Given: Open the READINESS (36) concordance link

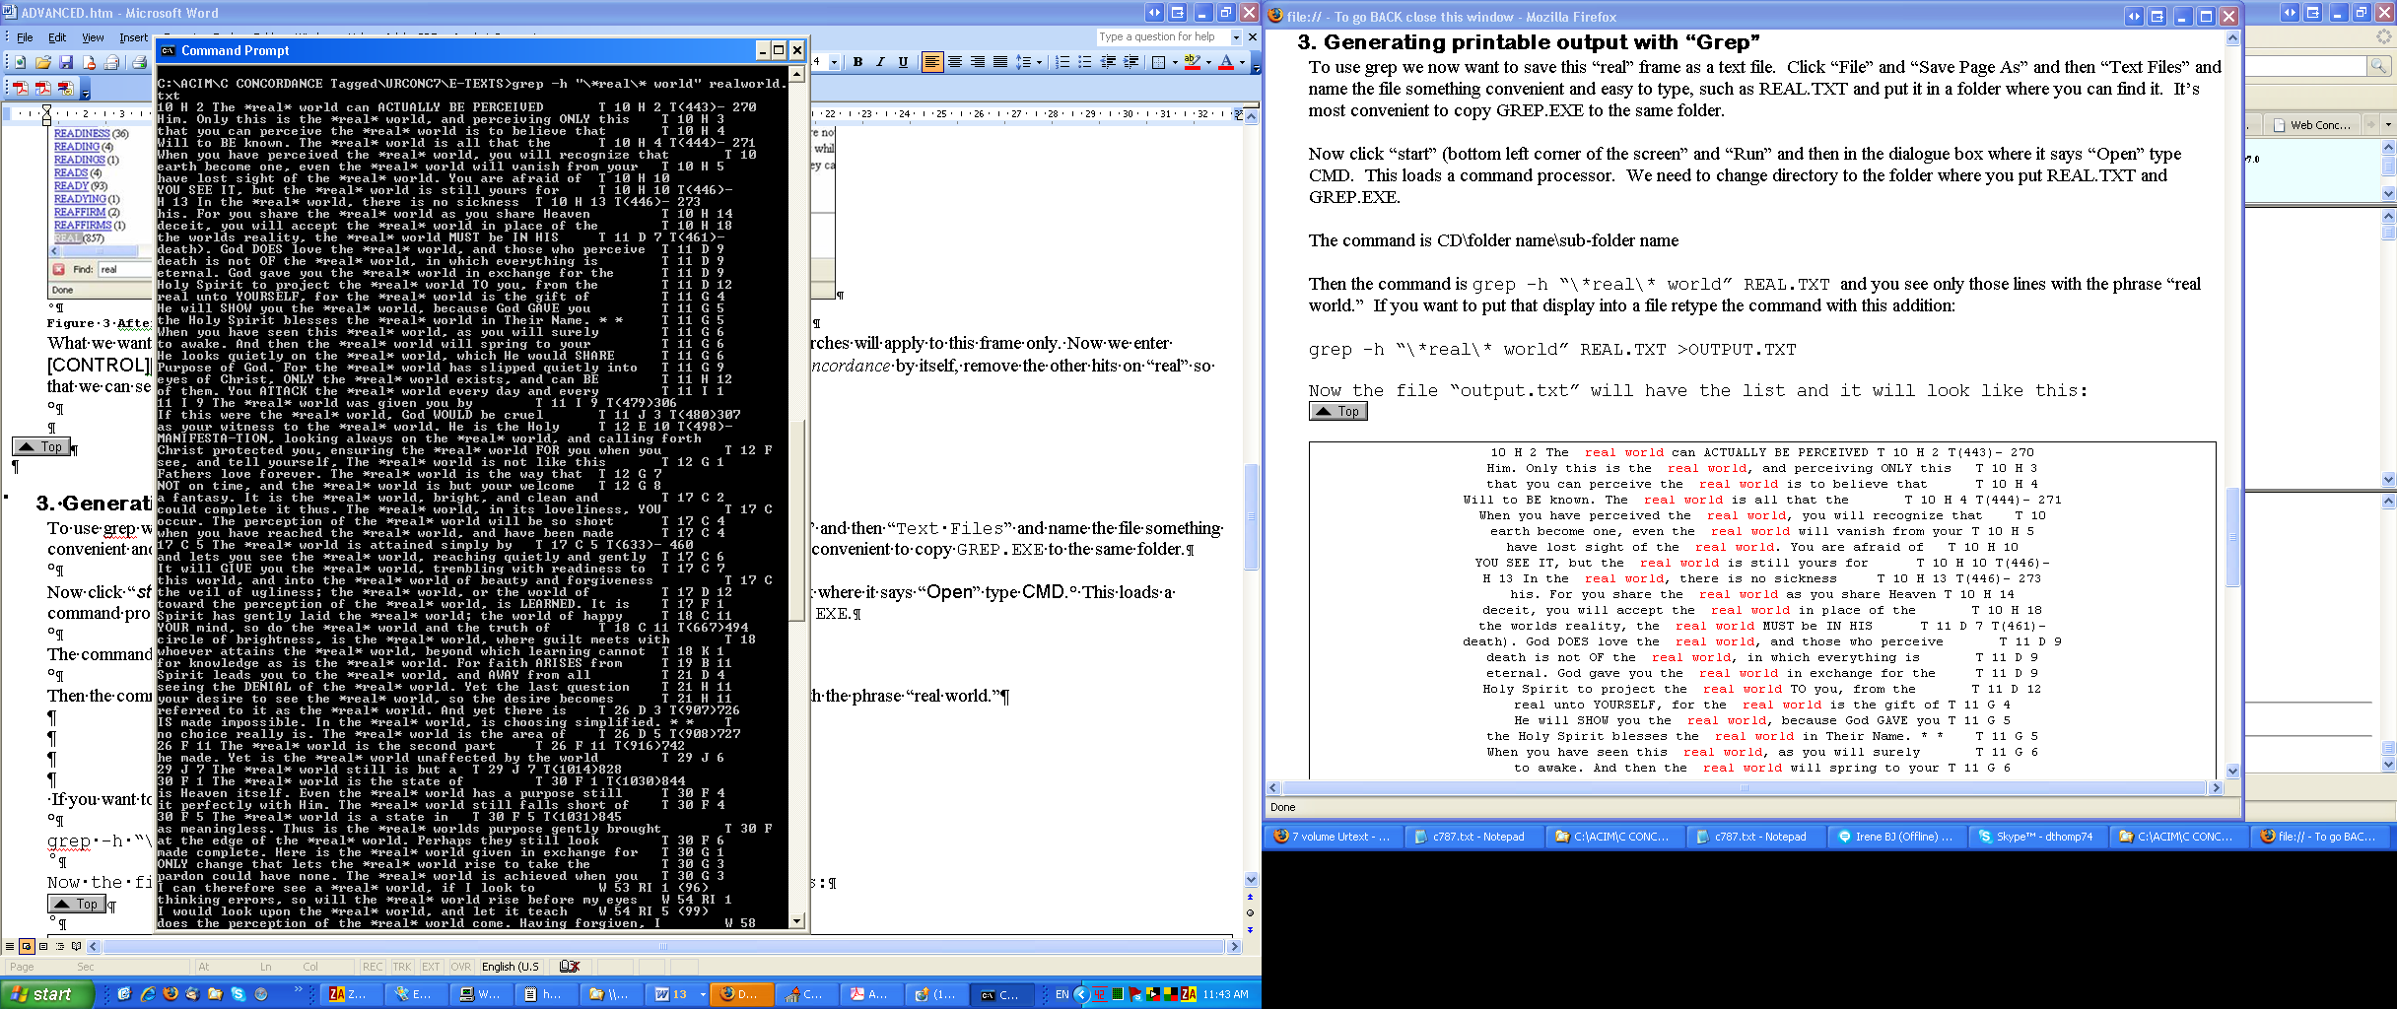Looking at the screenshot, I should pos(82,133).
